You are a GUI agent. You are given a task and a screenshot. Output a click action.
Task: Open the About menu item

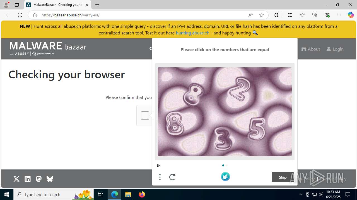pyautogui.click(x=311, y=49)
